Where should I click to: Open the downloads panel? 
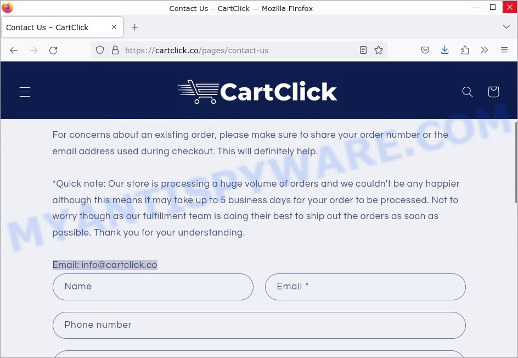pyautogui.click(x=444, y=51)
